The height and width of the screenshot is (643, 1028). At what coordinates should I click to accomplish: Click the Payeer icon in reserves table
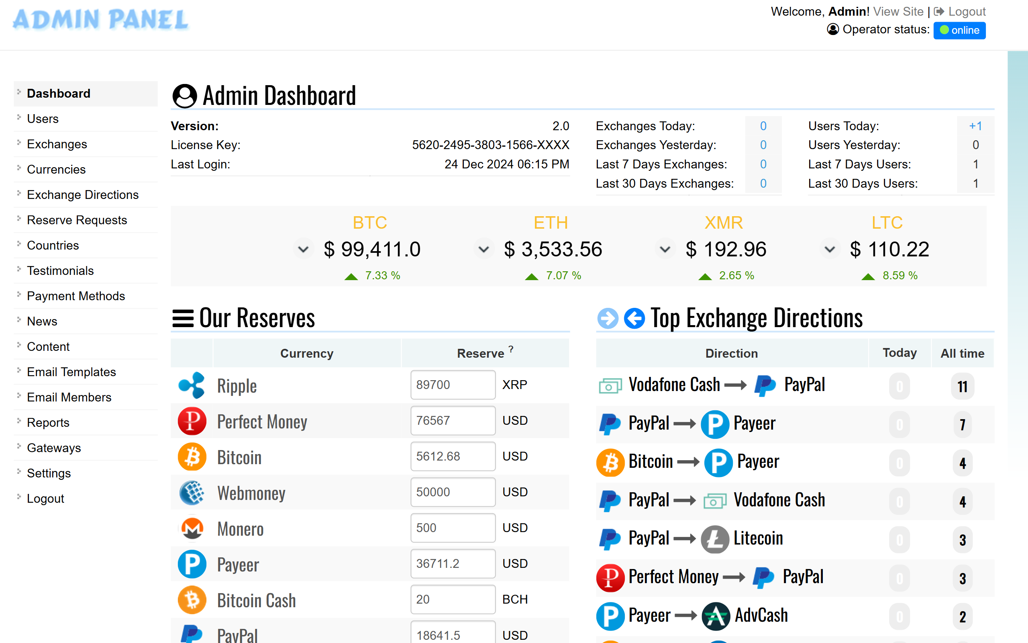click(x=192, y=564)
